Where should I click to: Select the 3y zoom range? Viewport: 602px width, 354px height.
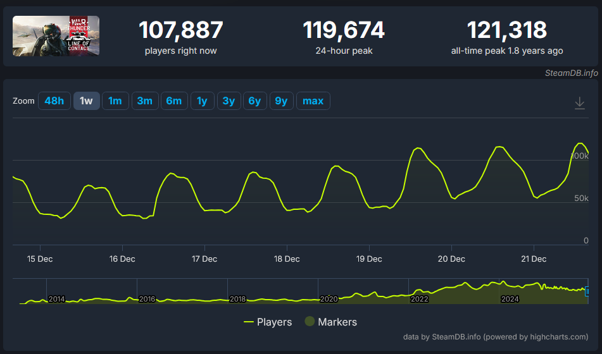(x=229, y=101)
